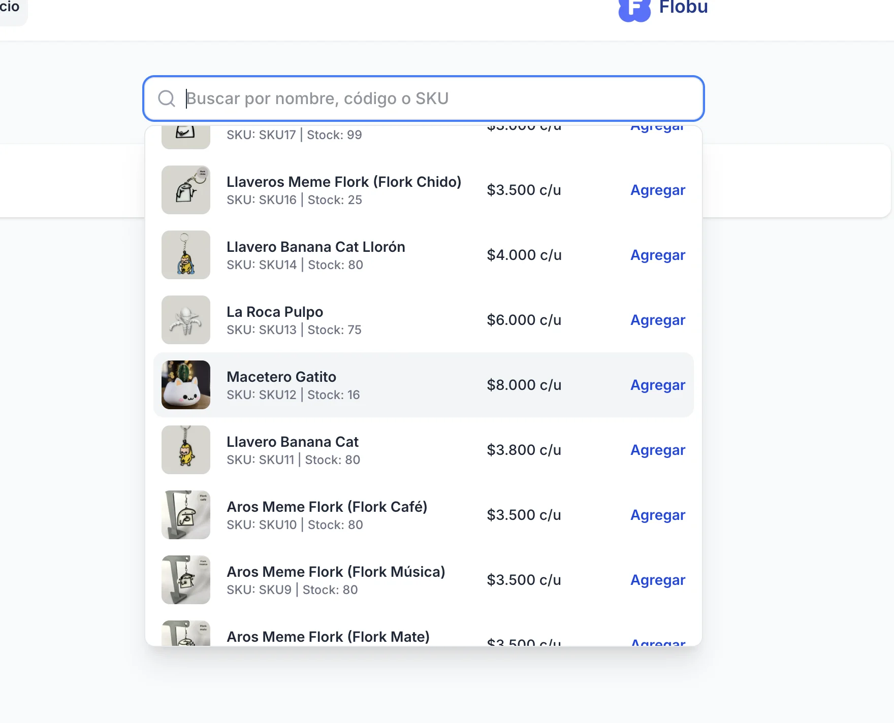
Task: Select Aros Meme Flork (Flork Mate) title
Action: pyautogui.click(x=328, y=637)
